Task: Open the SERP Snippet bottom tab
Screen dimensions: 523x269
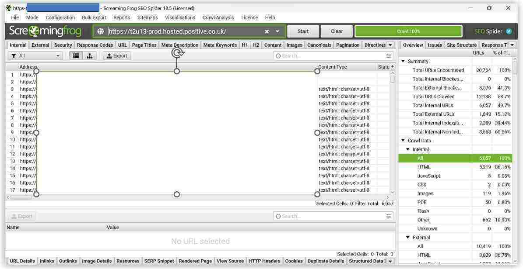Action: [x=159, y=261]
